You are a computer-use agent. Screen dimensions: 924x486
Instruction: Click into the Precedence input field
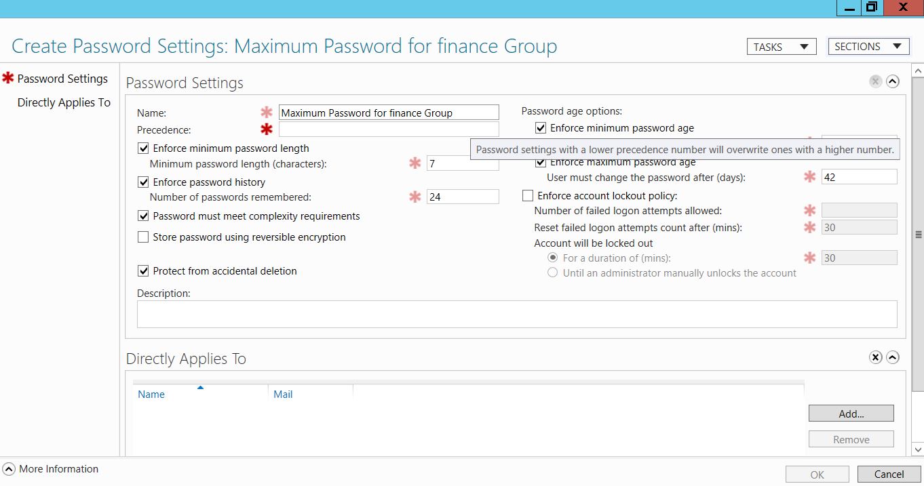[389, 129]
